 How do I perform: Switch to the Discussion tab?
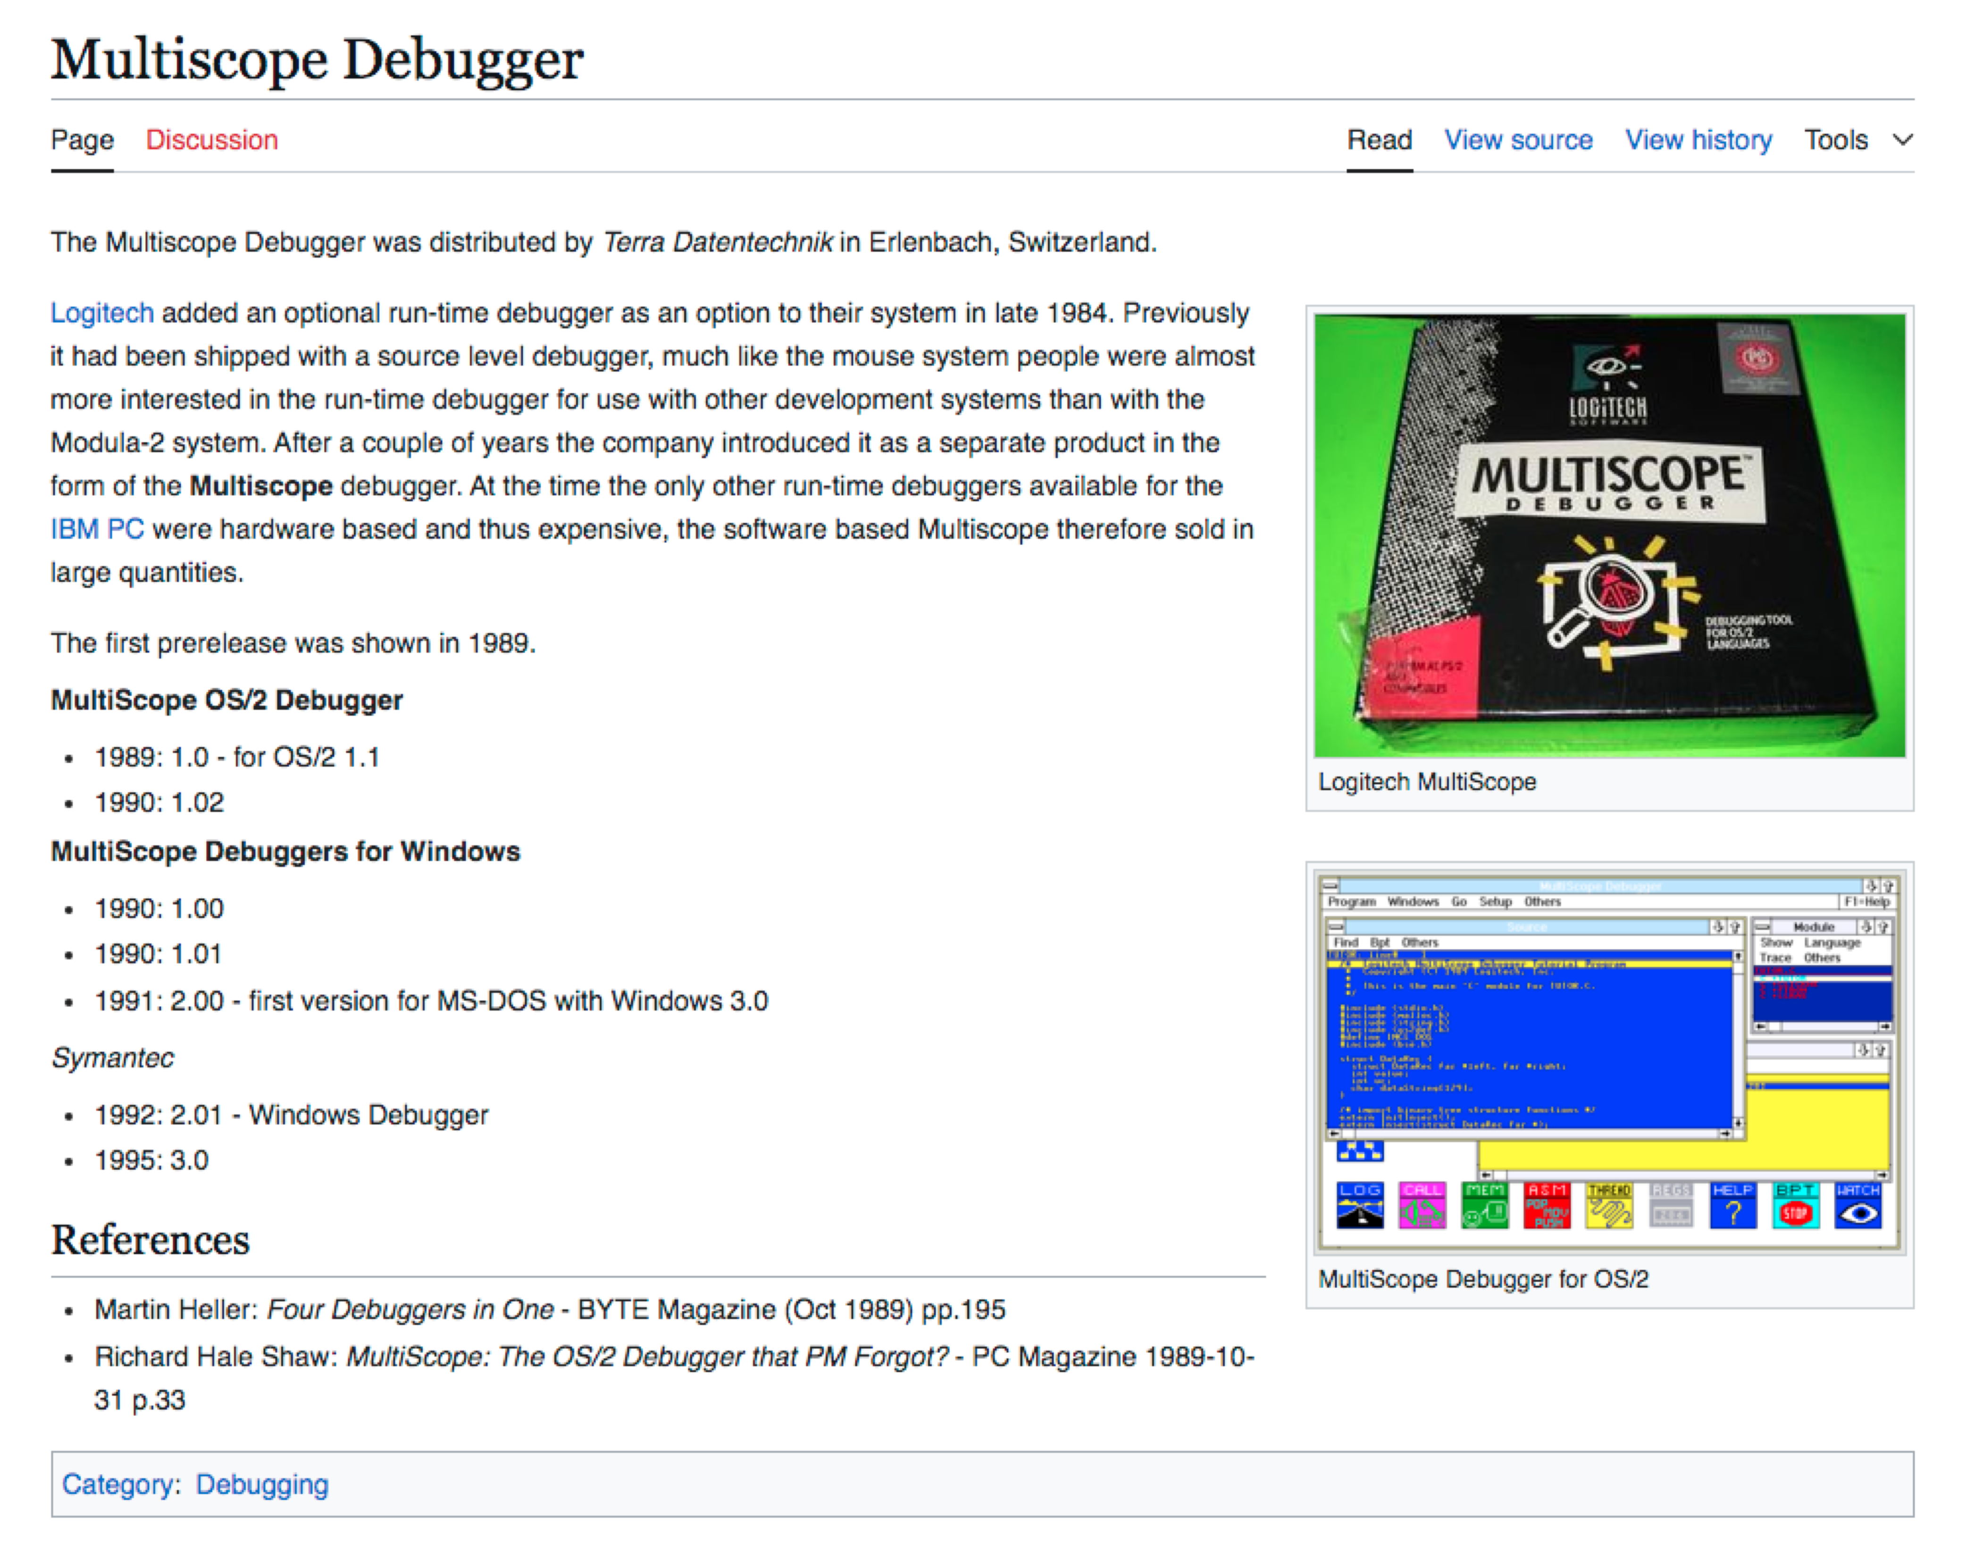click(x=212, y=140)
